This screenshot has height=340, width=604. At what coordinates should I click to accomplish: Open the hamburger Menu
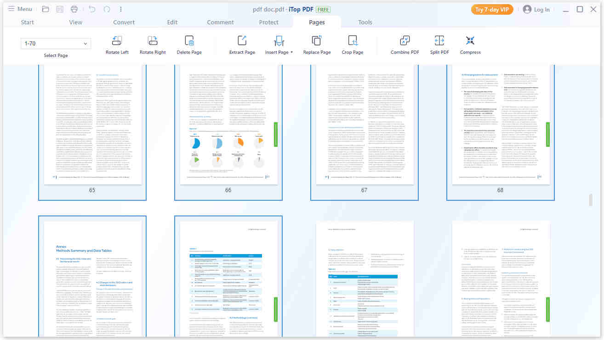[x=20, y=9]
